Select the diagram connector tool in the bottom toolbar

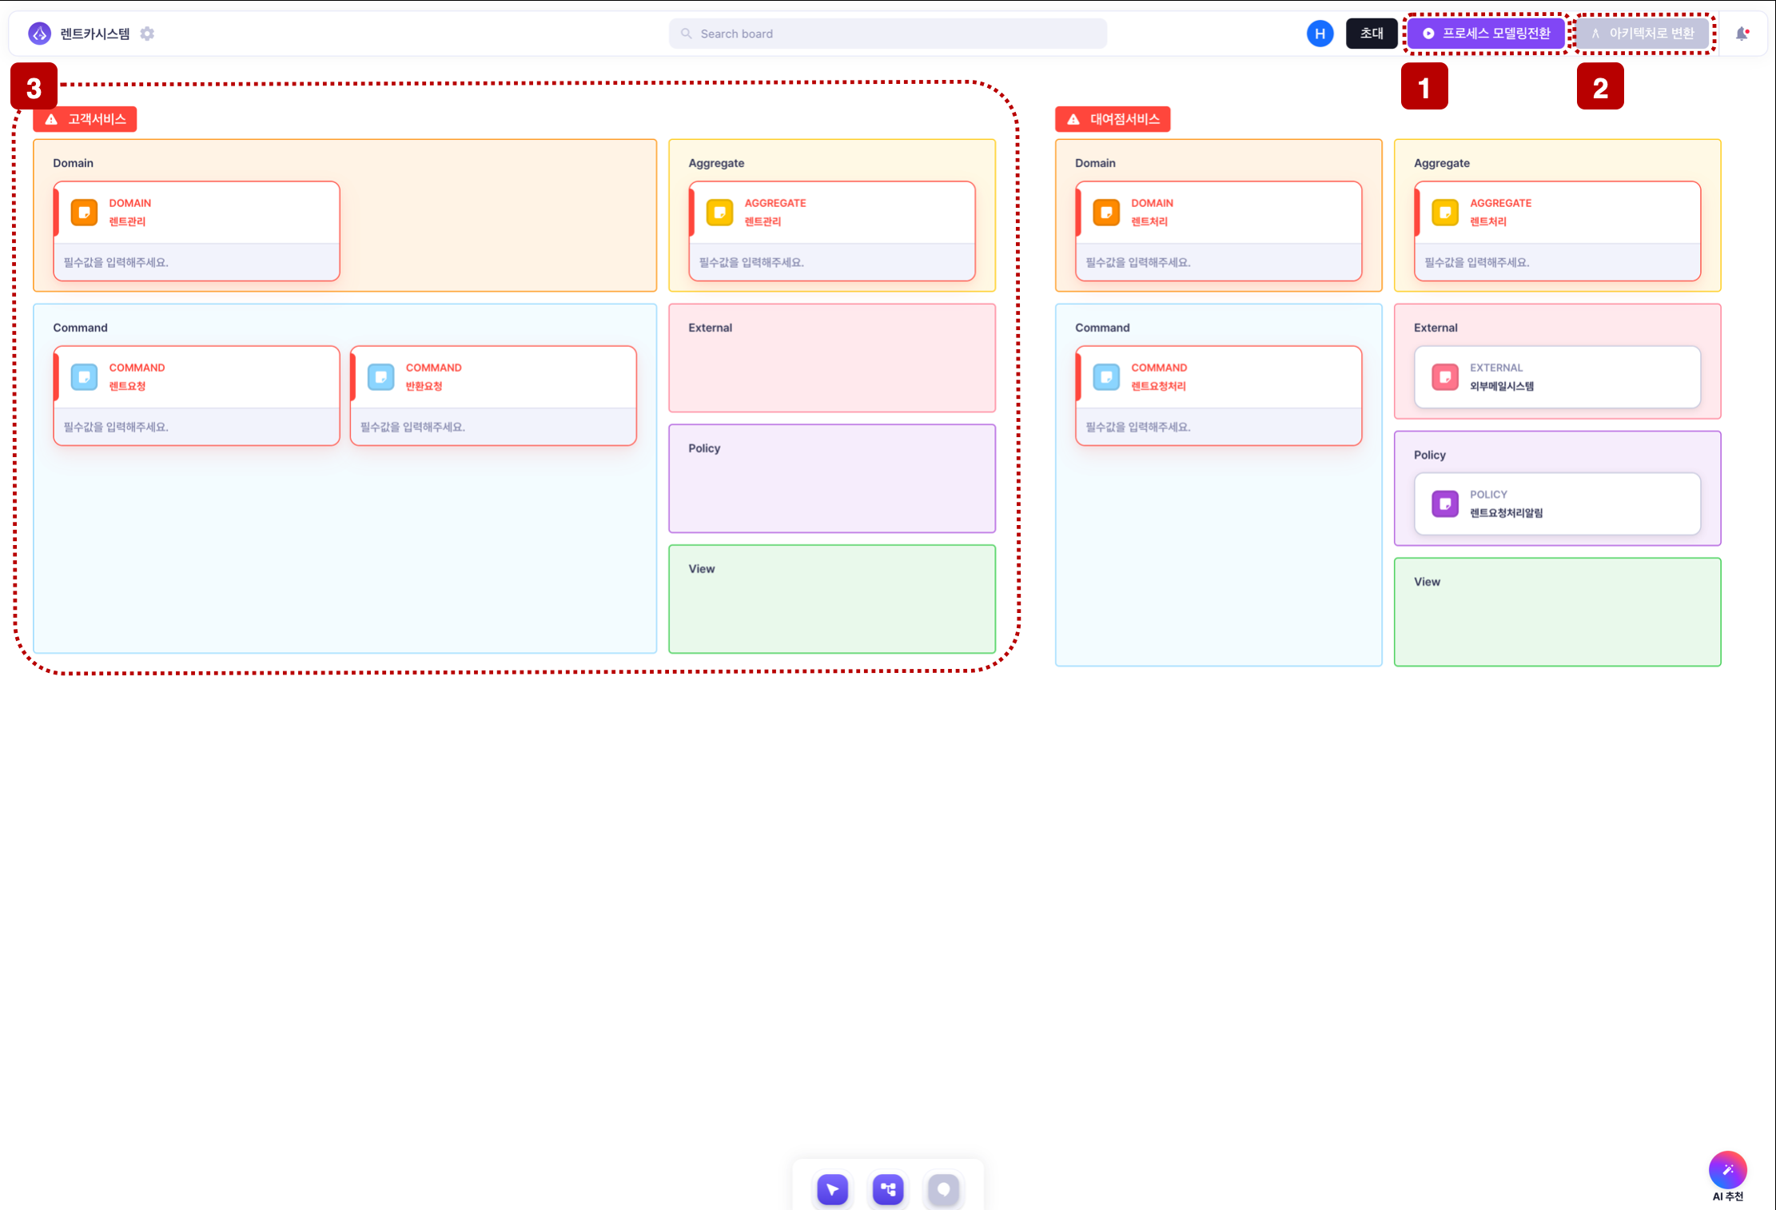(x=888, y=1189)
